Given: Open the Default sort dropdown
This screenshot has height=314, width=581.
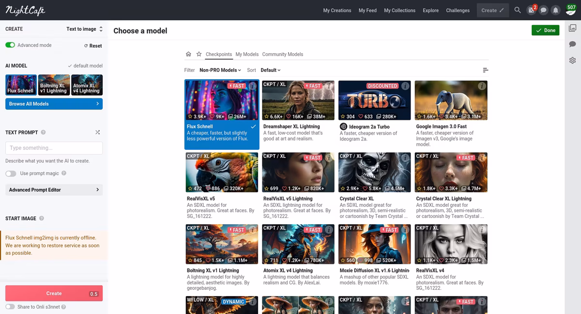Looking at the screenshot, I should [271, 70].
